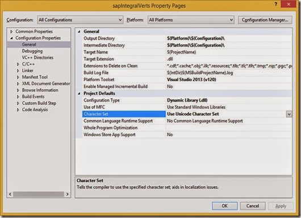Close the Property Pages window

click(x=289, y=4)
